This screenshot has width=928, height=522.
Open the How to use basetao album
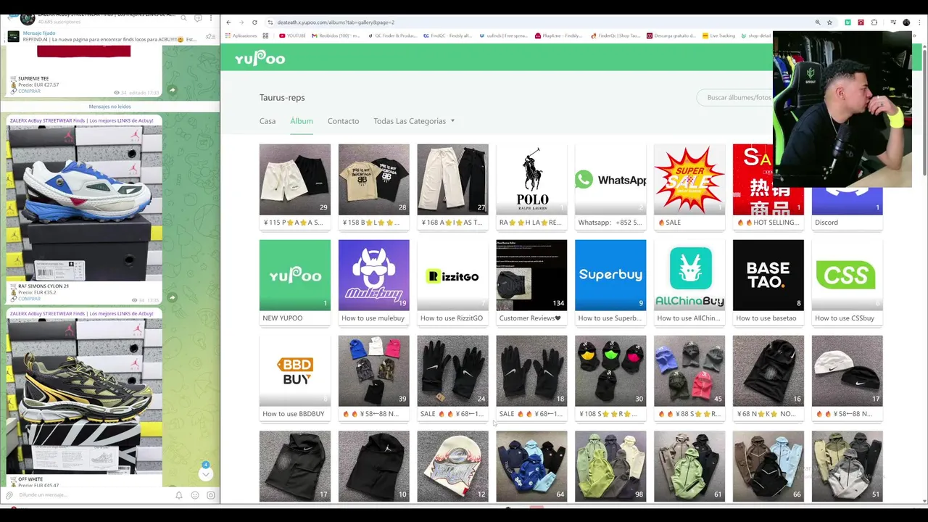(x=768, y=282)
